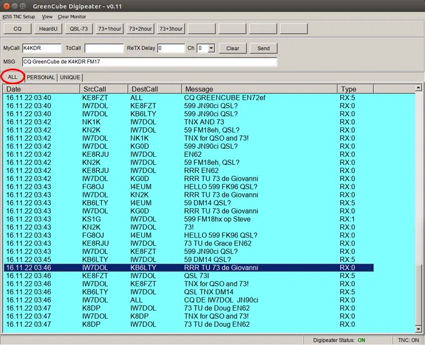Select row '599 FM18hx op Steve'
The image size is (425, 345).
(x=189, y=219)
